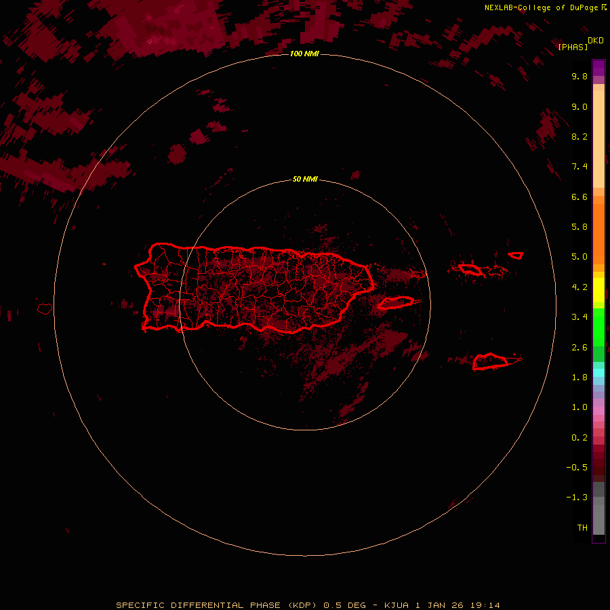Viewport: 610px width, 610px height.
Task: Click the 9.8 scale value
Action: pos(579,76)
